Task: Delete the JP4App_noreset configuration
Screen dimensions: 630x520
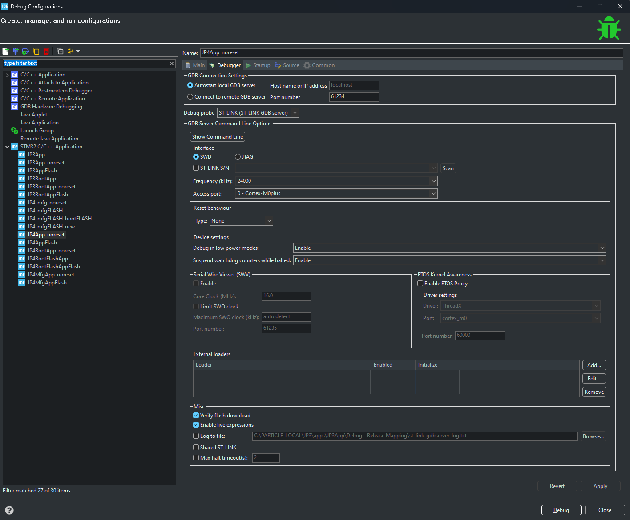Action: pyautogui.click(x=46, y=51)
